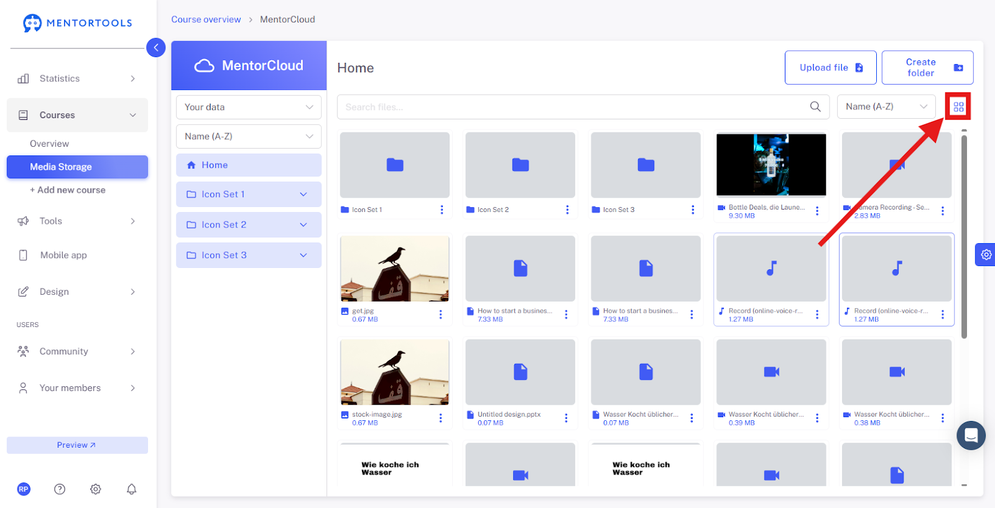This screenshot has height=508, width=995.
Task: Open settings gear in bottom bar
Action: click(x=96, y=489)
